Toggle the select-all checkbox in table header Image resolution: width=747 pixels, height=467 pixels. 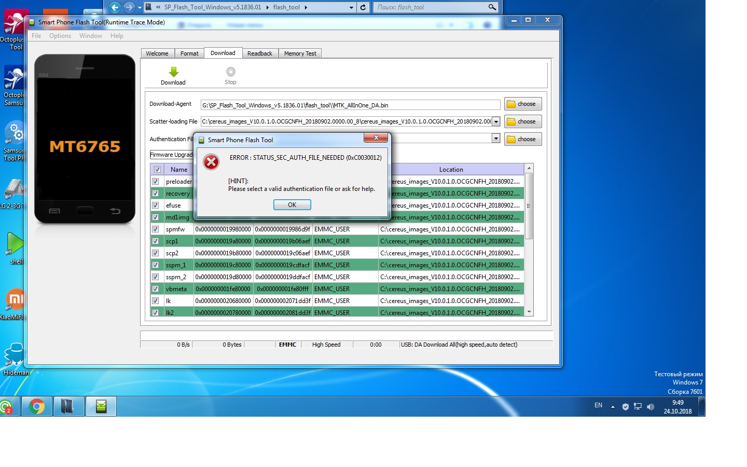pos(157,170)
